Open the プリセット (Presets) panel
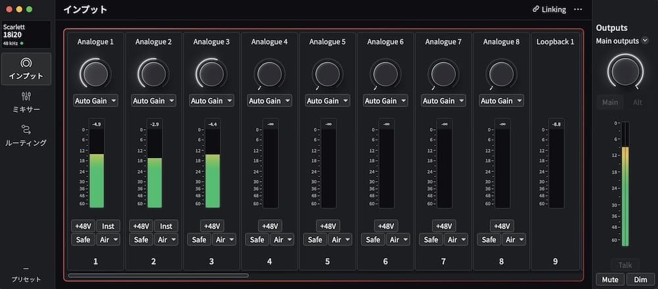The width and height of the screenshot is (658, 289). coord(26,275)
